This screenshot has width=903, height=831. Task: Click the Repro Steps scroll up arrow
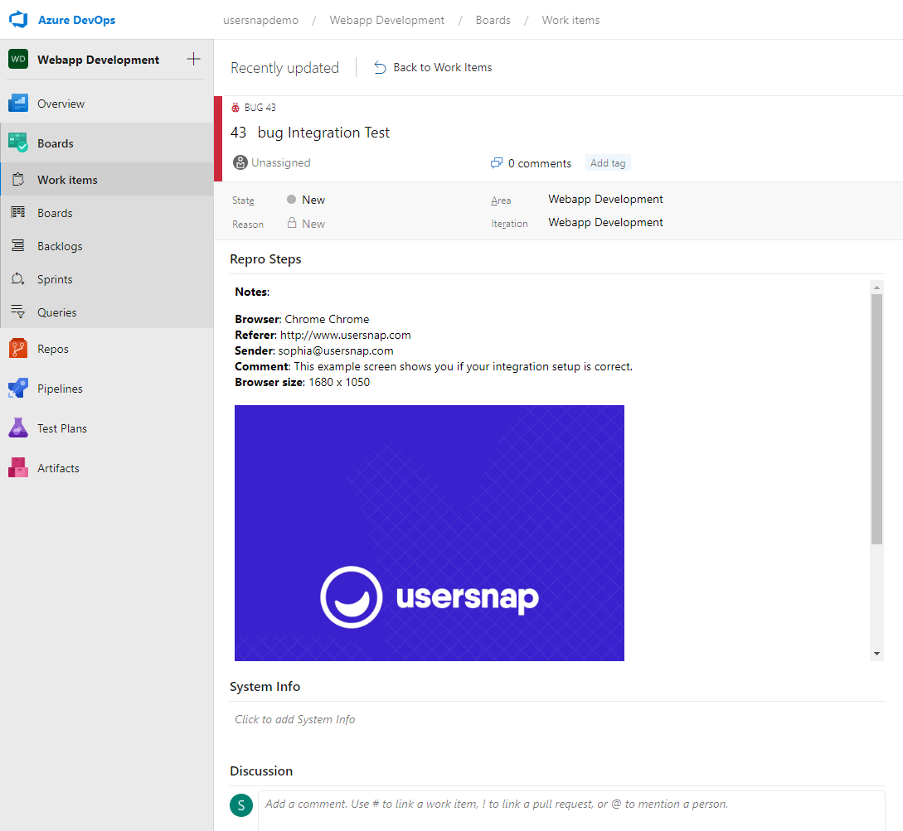coord(876,287)
